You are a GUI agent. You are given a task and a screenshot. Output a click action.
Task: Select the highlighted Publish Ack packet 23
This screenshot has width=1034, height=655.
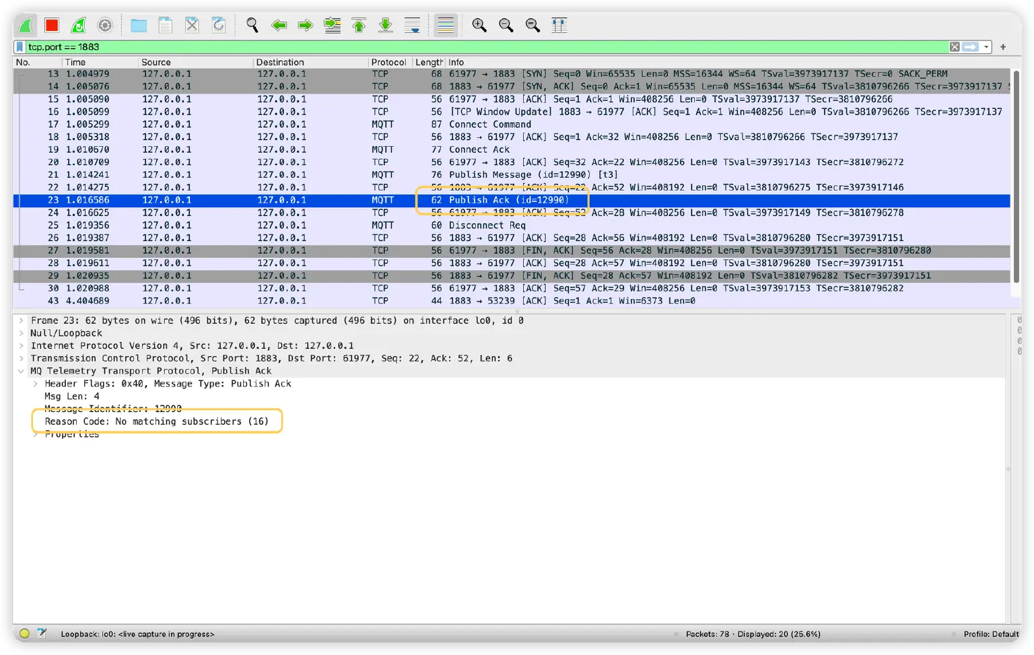(269, 200)
